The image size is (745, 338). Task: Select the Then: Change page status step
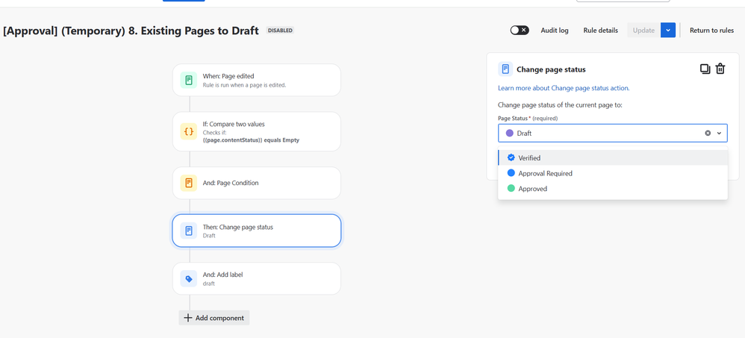(257, 231)
